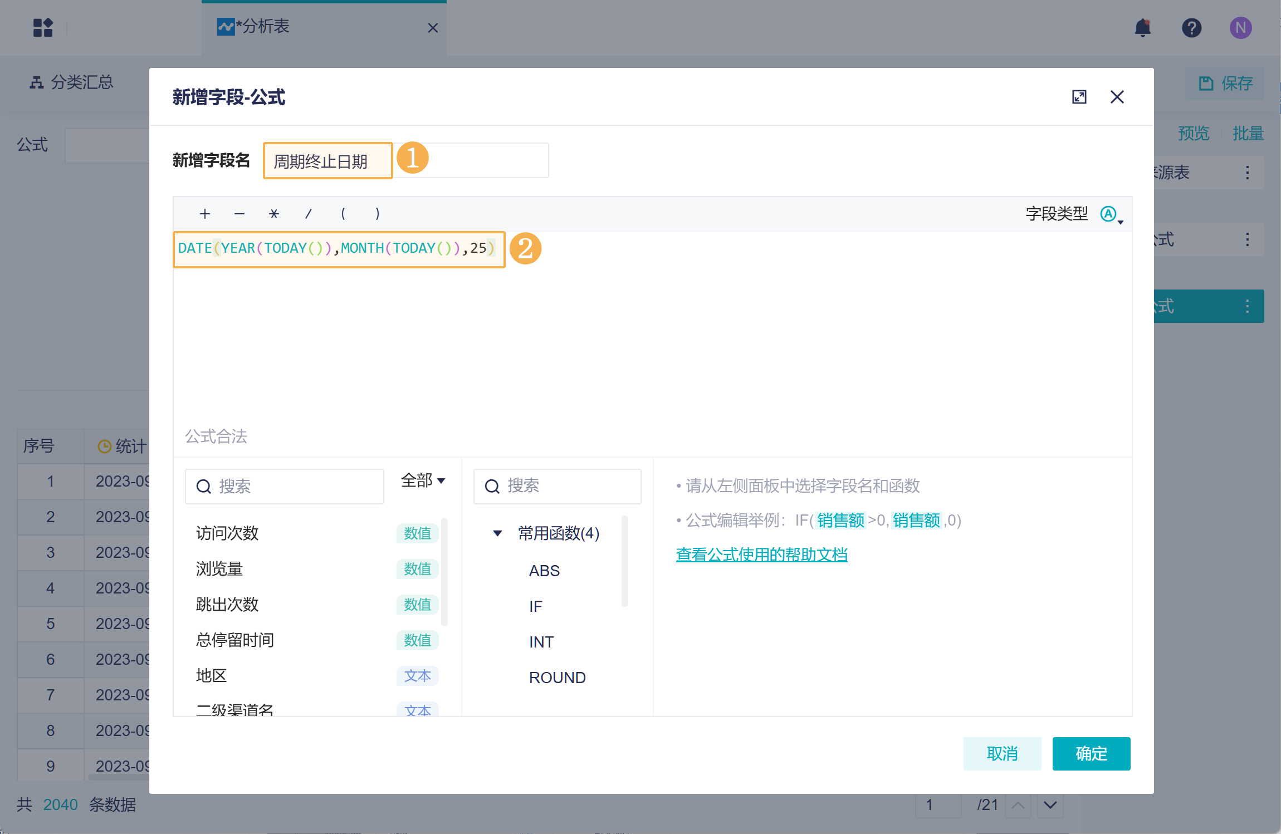The width and height of the screenshot is (1281, 834).
Task: Select the 访问次数 numeric field
Action: (227, 533)
